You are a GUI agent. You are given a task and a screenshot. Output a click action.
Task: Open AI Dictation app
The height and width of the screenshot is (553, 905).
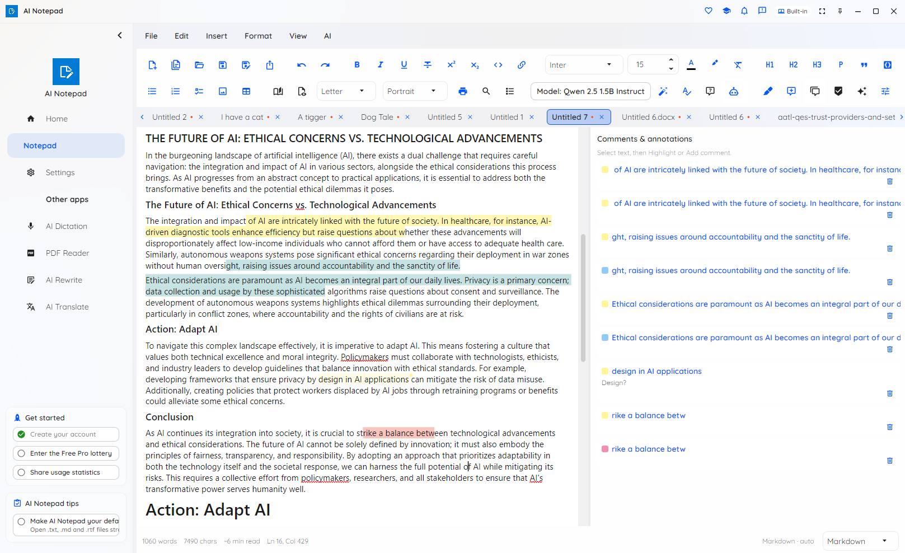66,226
